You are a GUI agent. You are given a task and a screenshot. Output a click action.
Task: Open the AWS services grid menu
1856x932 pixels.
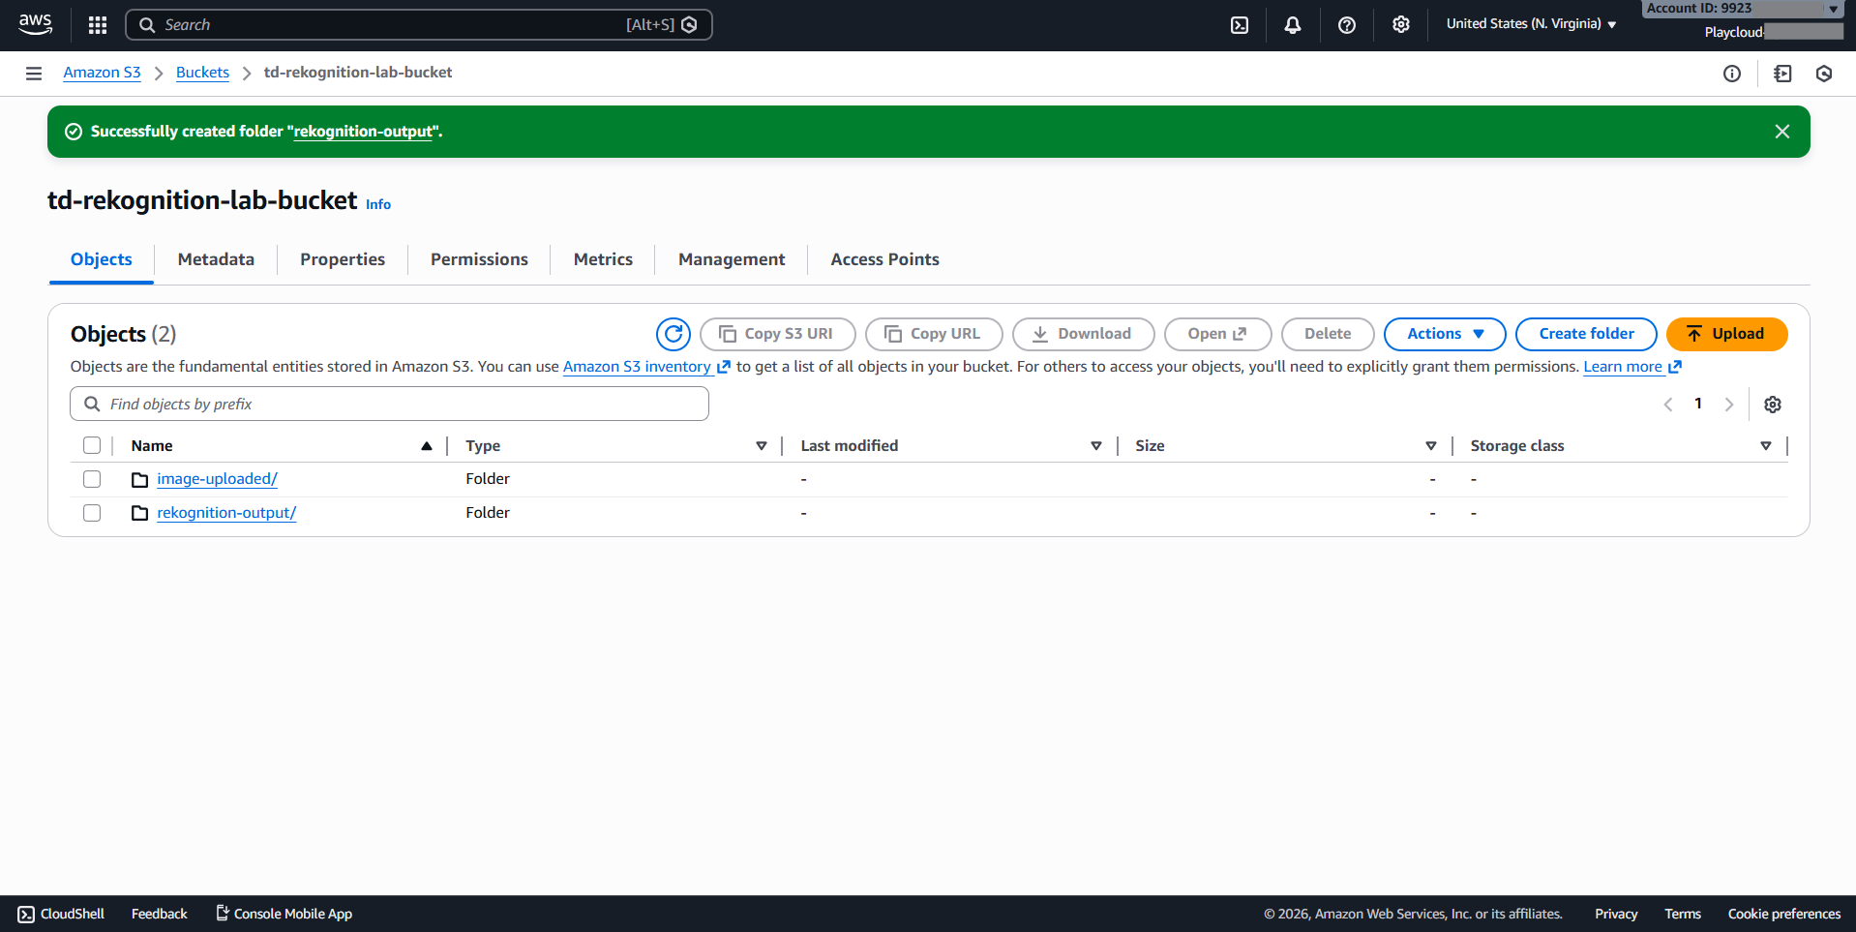[98, 25]
